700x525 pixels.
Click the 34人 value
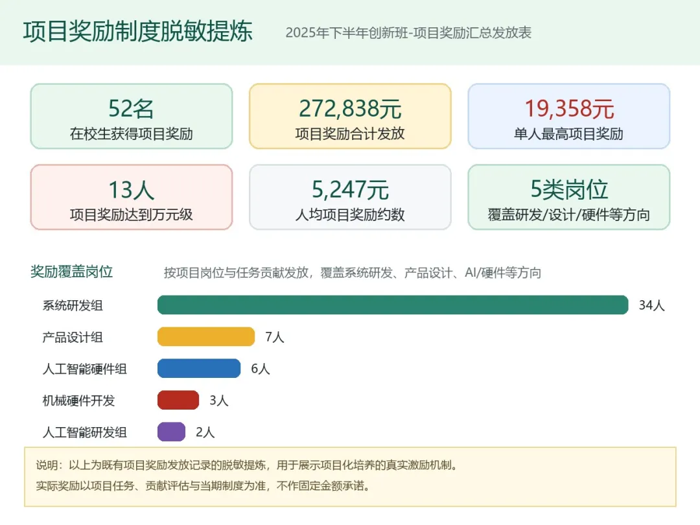coord(652,305)
